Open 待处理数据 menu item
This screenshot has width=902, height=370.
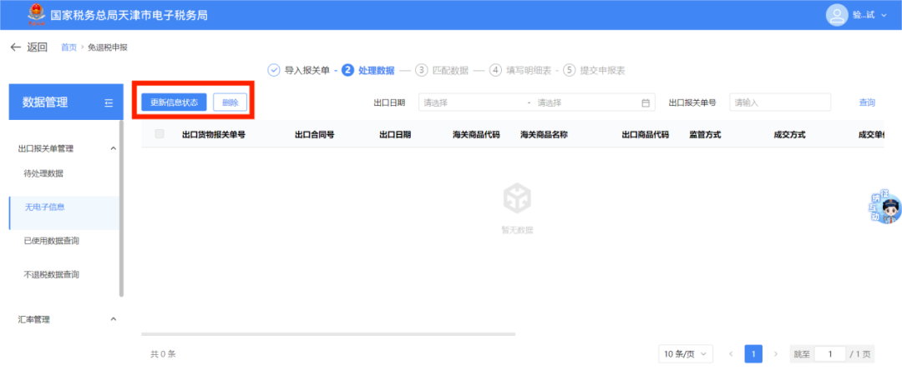(x=43, y=173)
